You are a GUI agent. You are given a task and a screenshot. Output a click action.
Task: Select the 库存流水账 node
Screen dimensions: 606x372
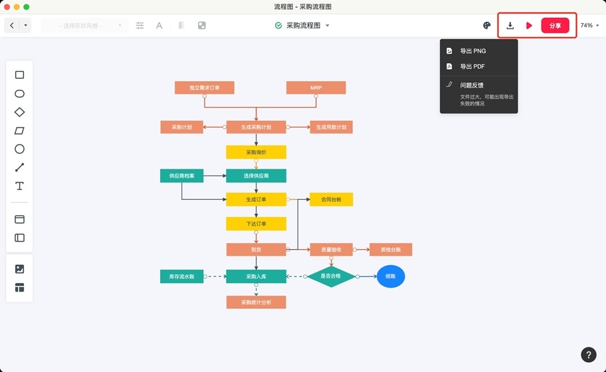[x=181, y=276]
